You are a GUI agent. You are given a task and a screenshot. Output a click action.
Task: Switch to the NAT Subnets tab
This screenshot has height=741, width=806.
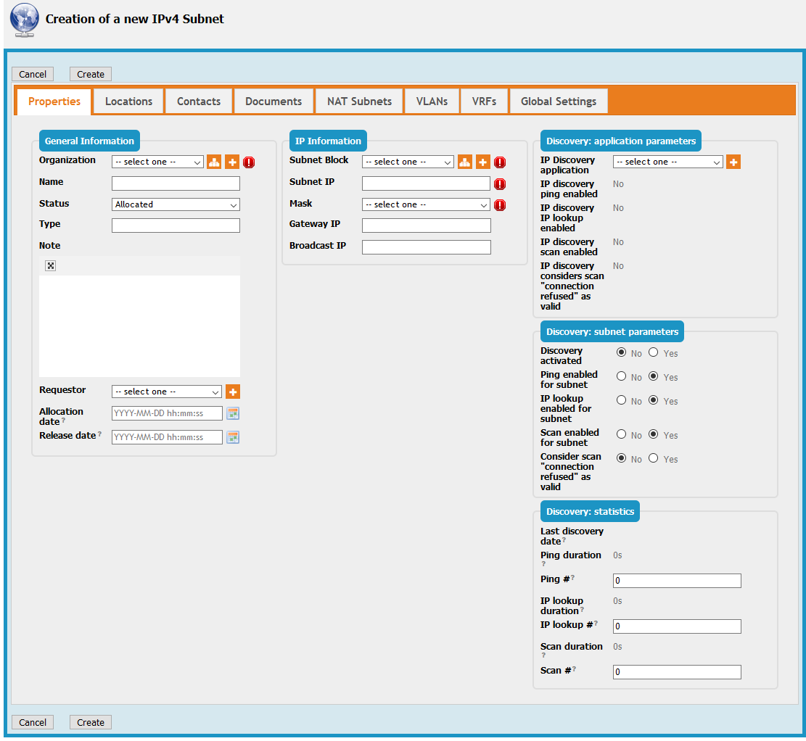click(x=359, y=102)
